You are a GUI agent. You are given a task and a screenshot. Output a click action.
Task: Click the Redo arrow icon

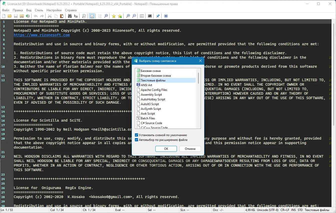[42, 16]
